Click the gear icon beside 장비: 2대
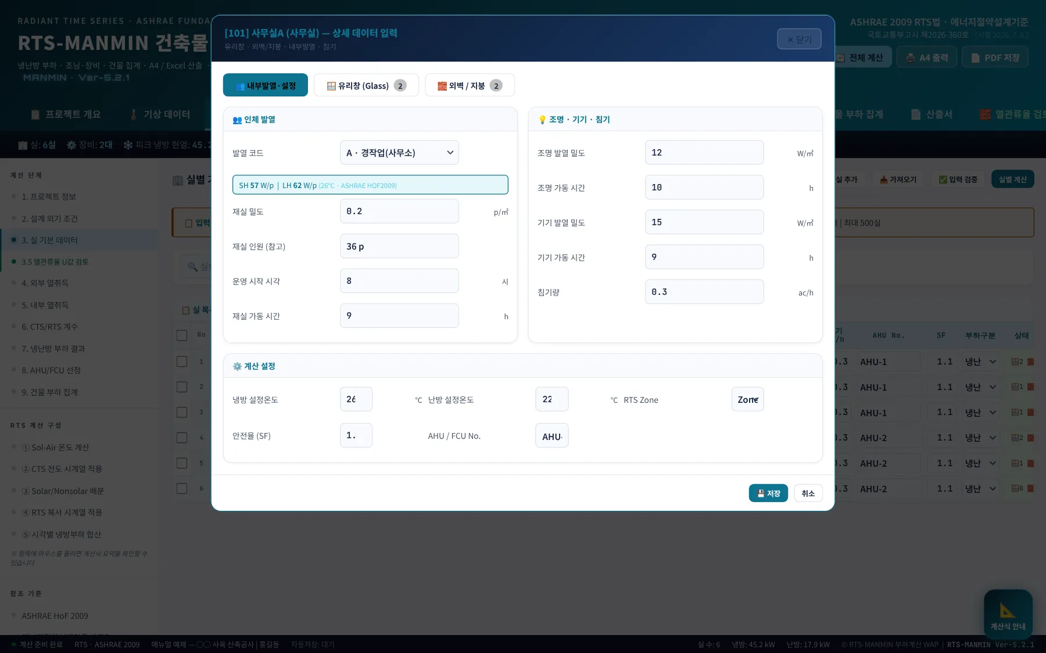Screen dimensions: 1046x653 pos(71,145)
